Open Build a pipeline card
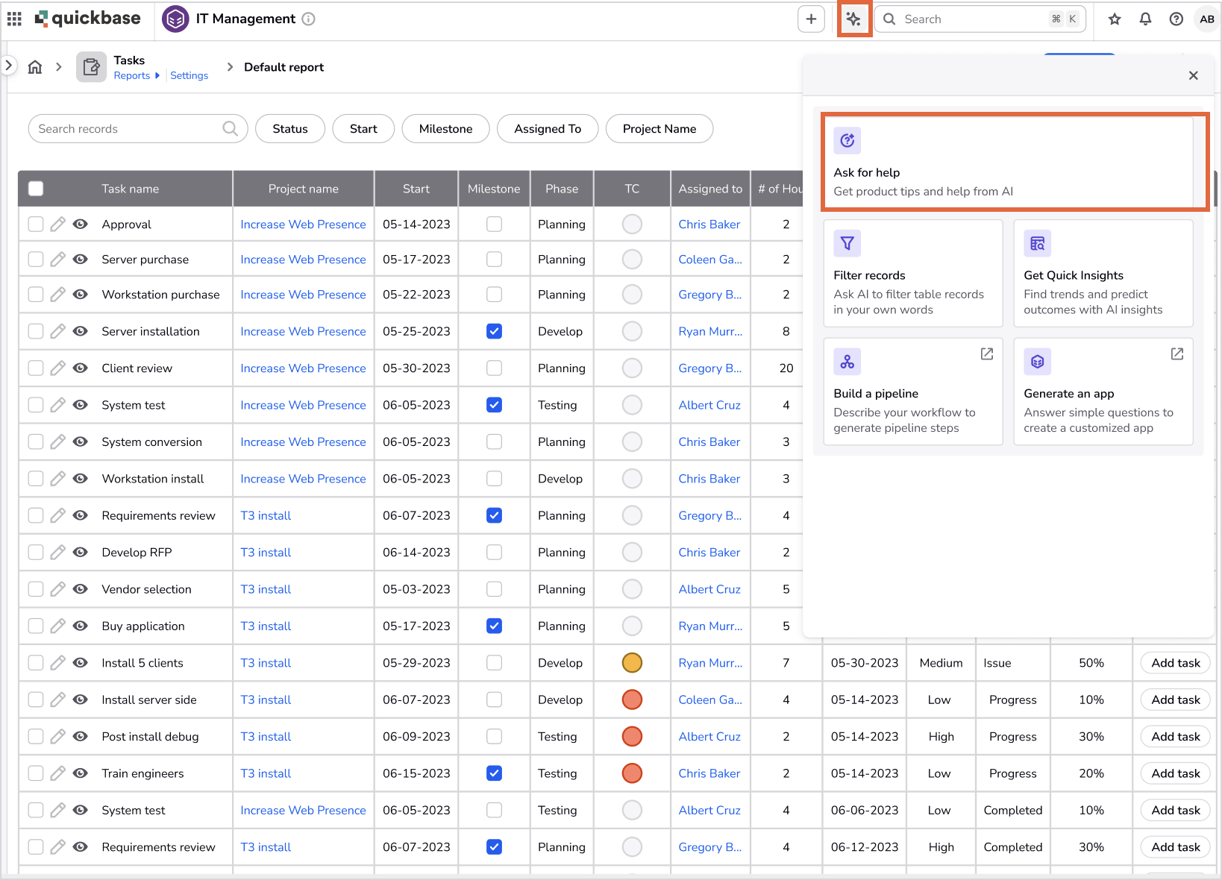The height and width of the screenshot is (880, 1222). [912, 392]
